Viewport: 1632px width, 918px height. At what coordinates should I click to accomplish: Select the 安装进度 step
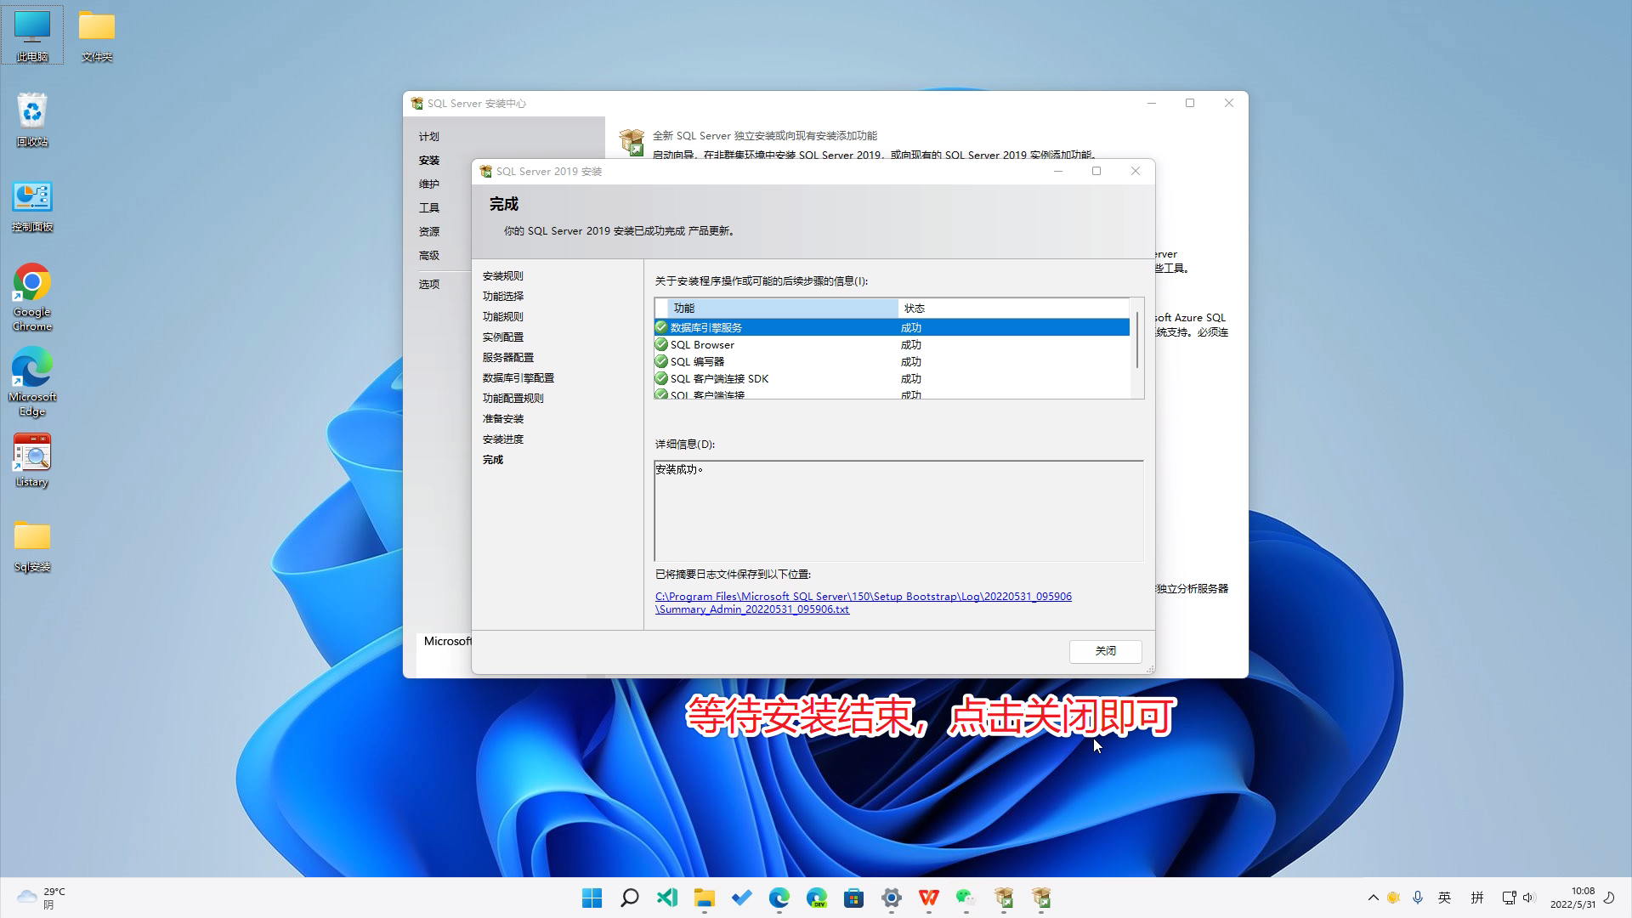click(503, 439)
